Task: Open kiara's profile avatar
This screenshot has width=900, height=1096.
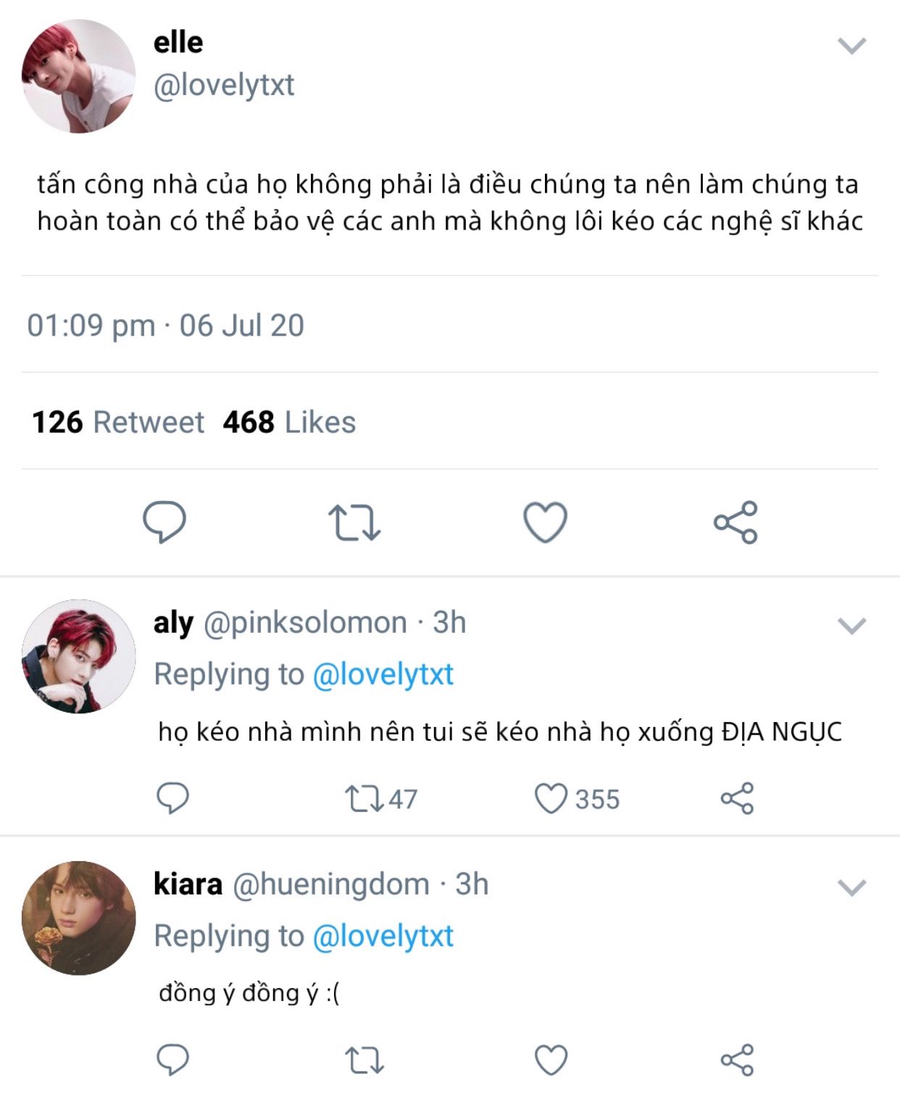Action: 78,918
